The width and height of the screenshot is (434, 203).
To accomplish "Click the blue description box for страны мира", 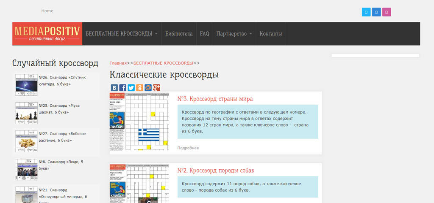I will (x=248, y=122).
